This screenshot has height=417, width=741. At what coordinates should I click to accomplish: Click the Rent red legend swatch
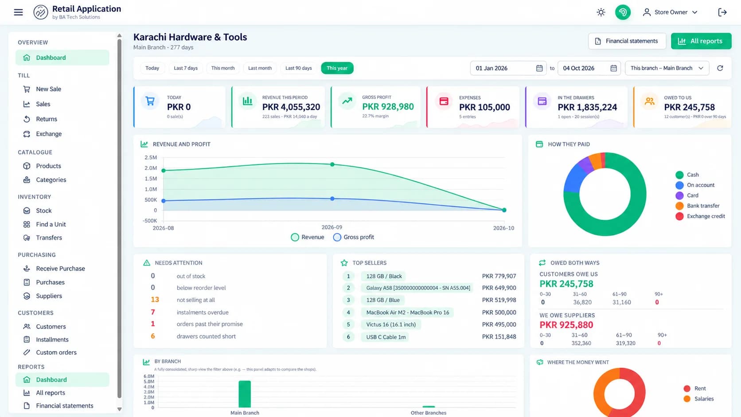[687, 389]
